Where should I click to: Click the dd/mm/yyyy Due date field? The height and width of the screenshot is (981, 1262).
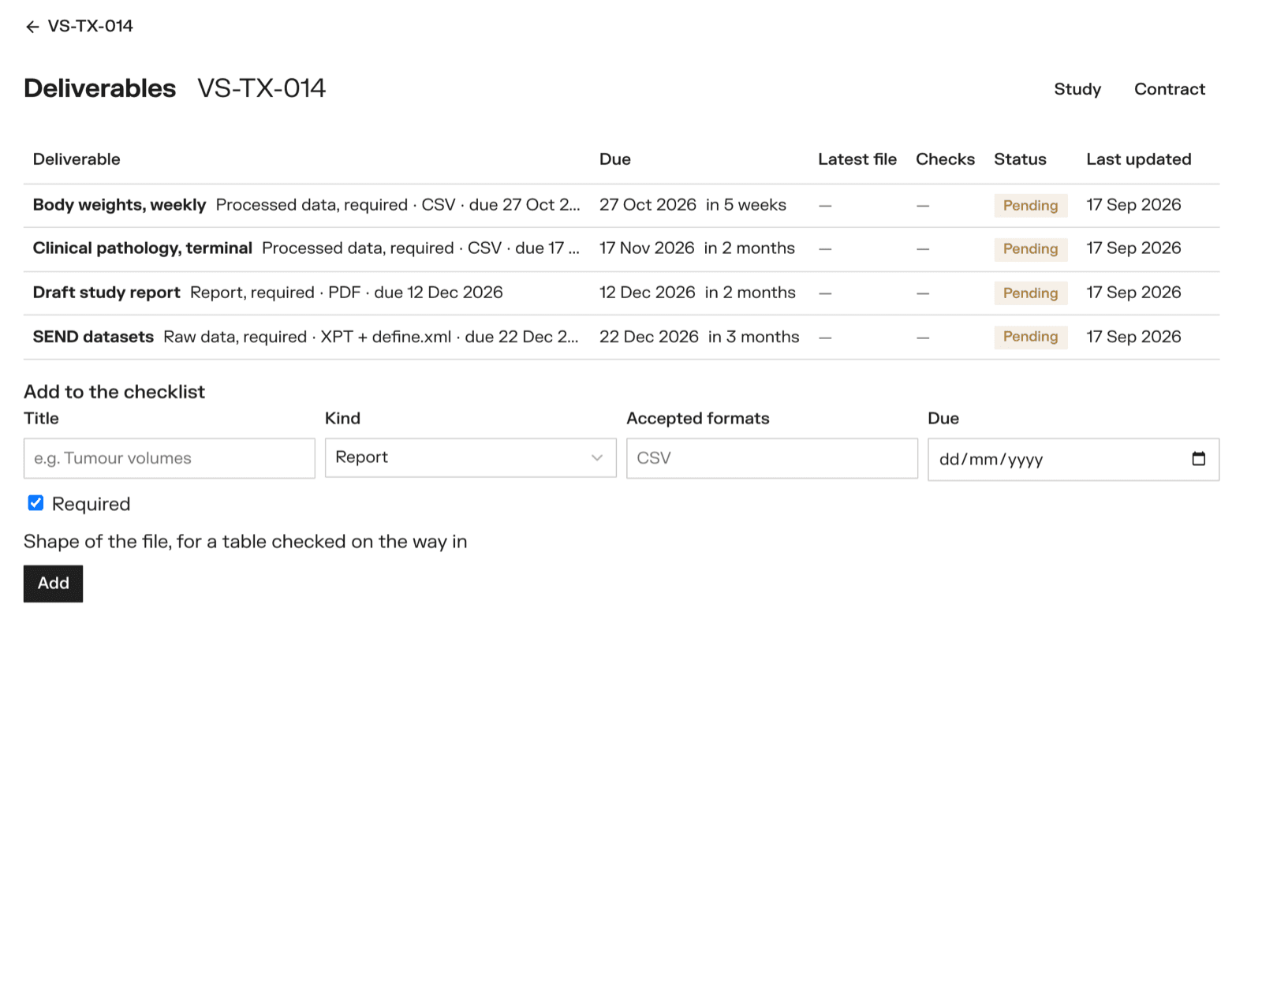point(1073,459)
